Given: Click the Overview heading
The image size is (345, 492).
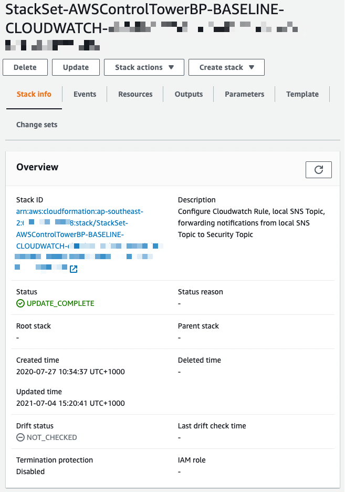Looking at the screenshot, I should (x=37, y=167).
